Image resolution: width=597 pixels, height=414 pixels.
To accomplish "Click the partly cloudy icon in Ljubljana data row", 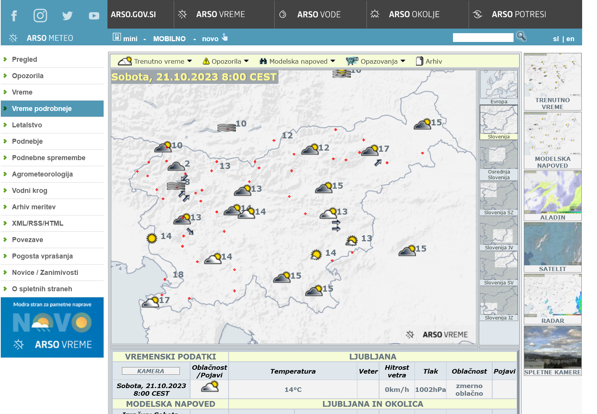I will point(210,387).
